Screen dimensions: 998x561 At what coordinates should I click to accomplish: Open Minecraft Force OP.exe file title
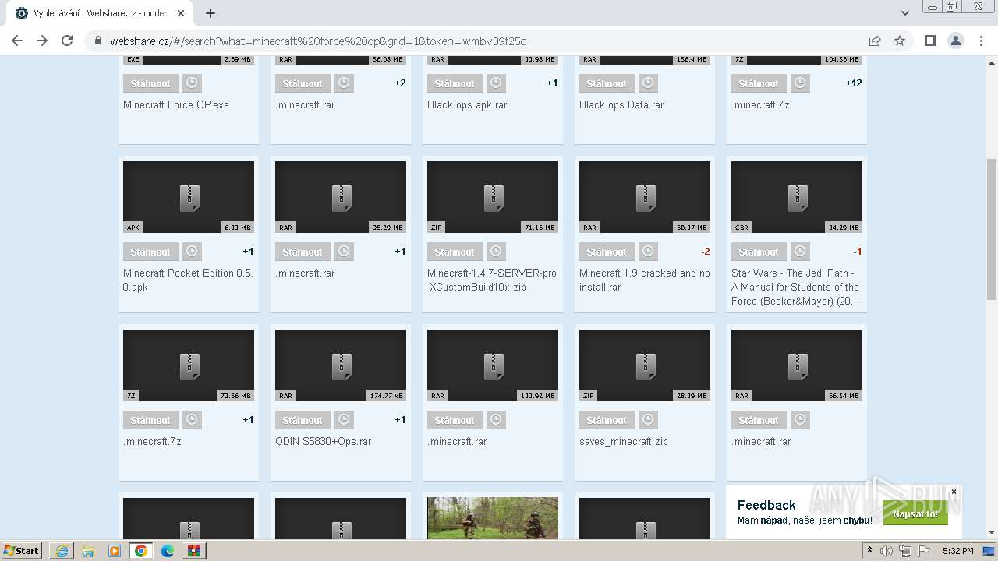coord(176,104)
